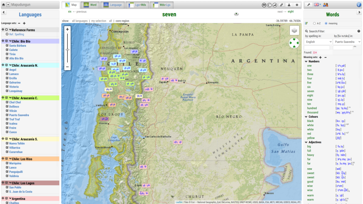Screen dimensions: 363x204
Task: Collapse the Numbers meaning set
Action: [306, 61]
